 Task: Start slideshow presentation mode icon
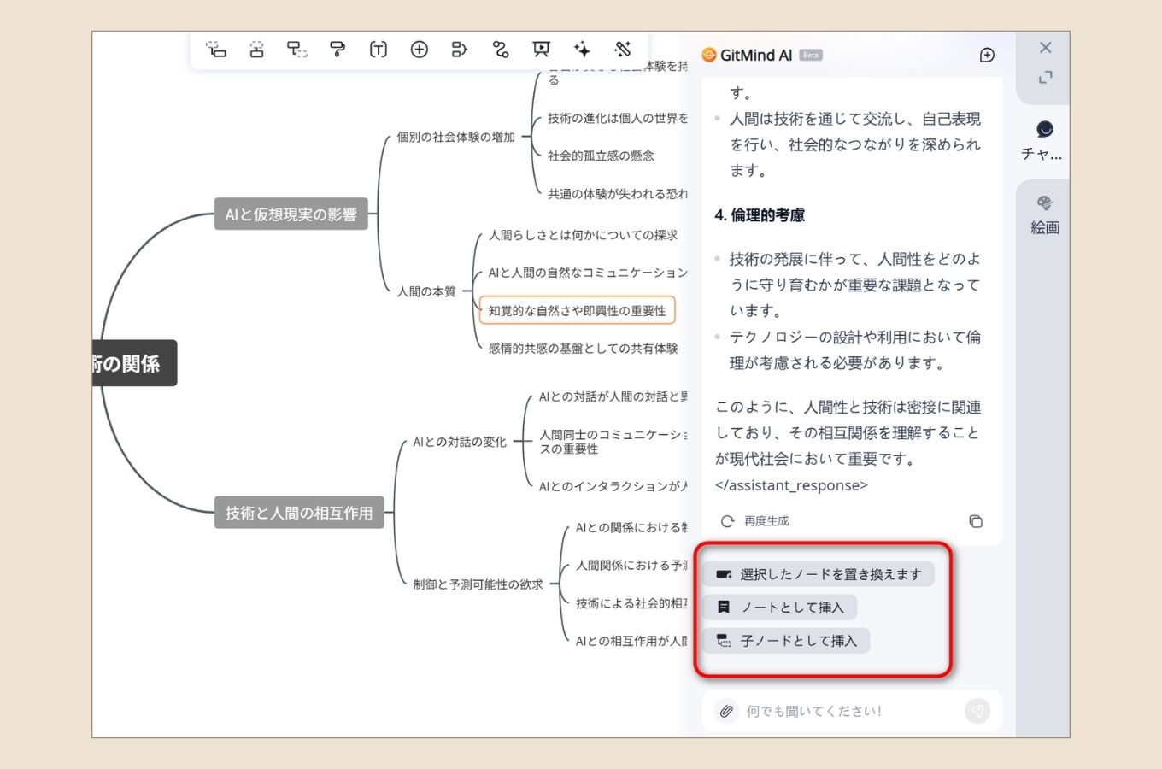[x=541, y=50]
